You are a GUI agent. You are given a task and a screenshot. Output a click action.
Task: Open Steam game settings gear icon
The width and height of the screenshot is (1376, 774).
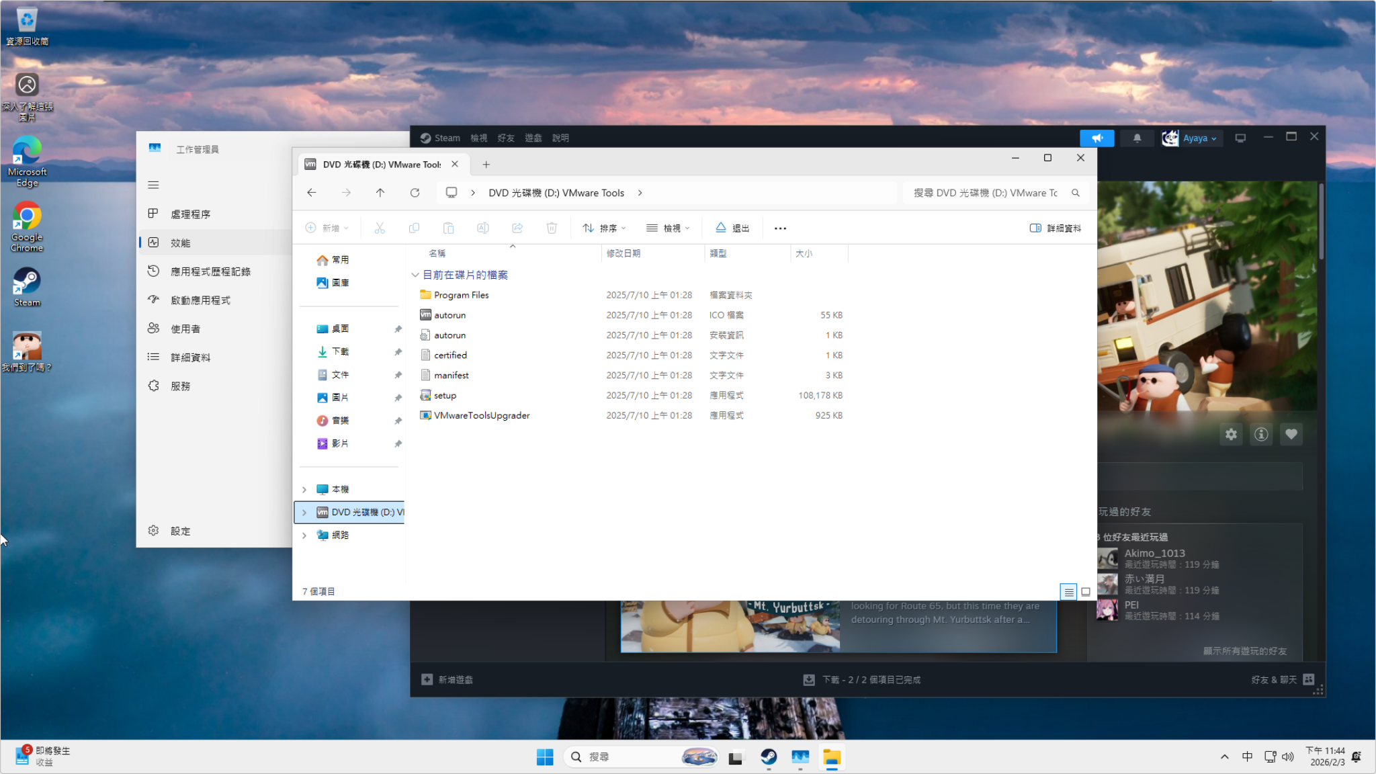pyautogui.click(x=1231, y=434)
